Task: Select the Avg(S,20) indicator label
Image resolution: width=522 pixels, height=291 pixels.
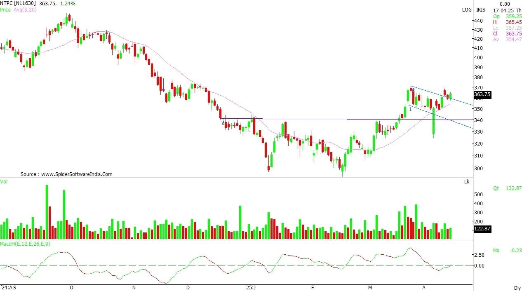Action: coord(24,9)
